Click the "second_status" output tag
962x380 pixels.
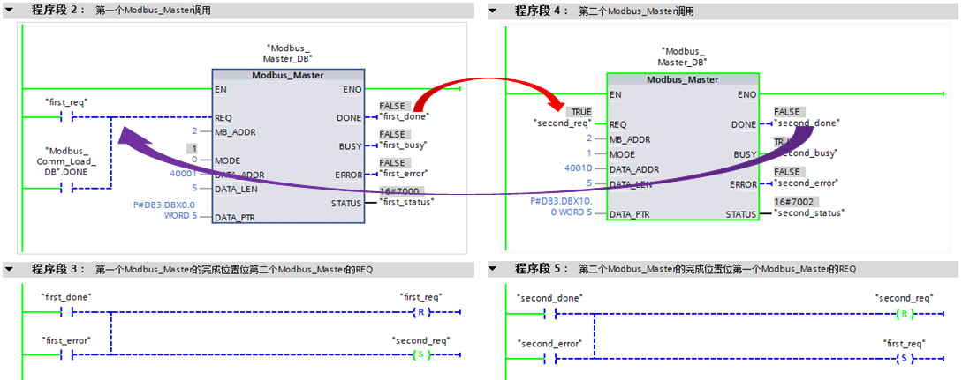[x=809, y=213]
